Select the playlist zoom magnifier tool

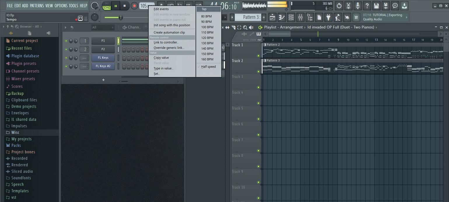[245, 27]
